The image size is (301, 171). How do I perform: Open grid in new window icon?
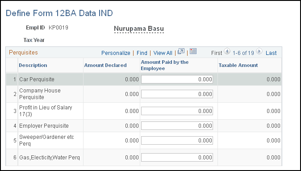181,51
